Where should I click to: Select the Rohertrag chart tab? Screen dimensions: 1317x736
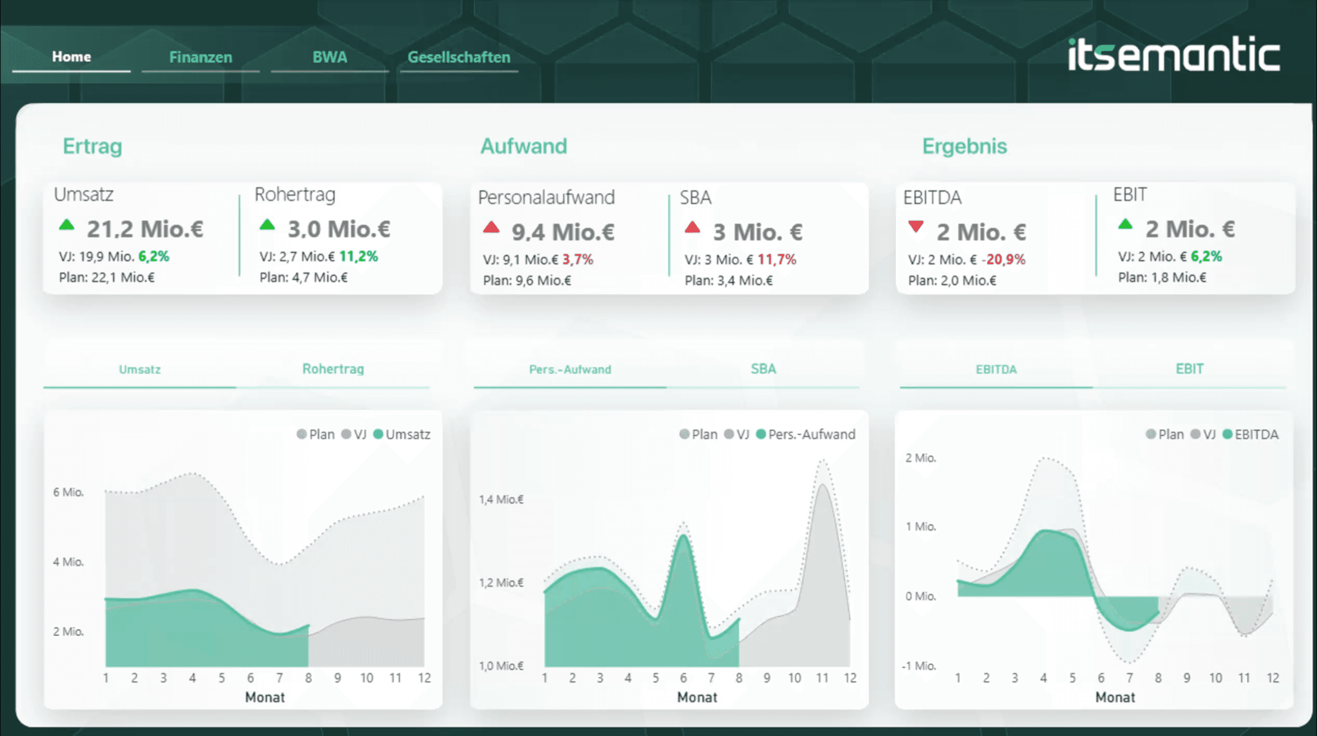[333, 369]
